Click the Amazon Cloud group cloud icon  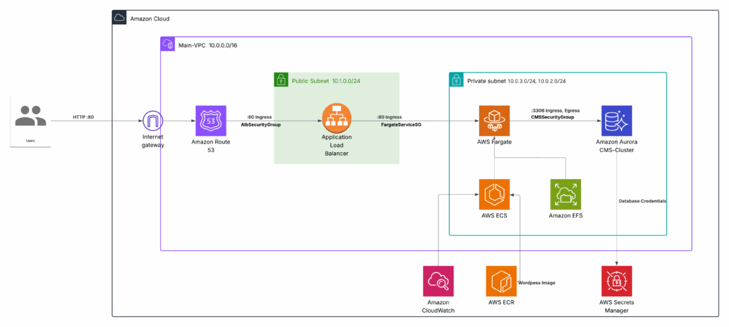(119, 18)
